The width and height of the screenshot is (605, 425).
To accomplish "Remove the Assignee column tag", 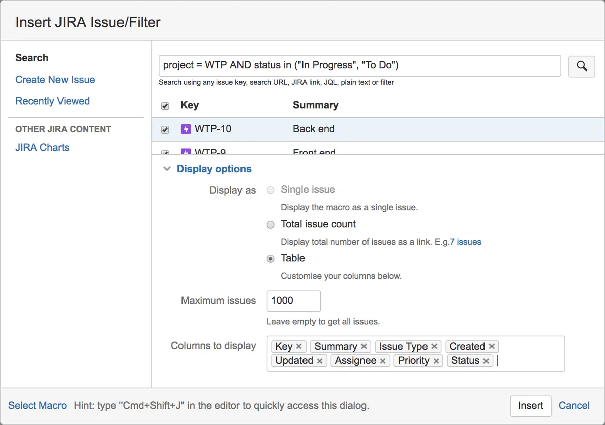I will coord(383,361).
